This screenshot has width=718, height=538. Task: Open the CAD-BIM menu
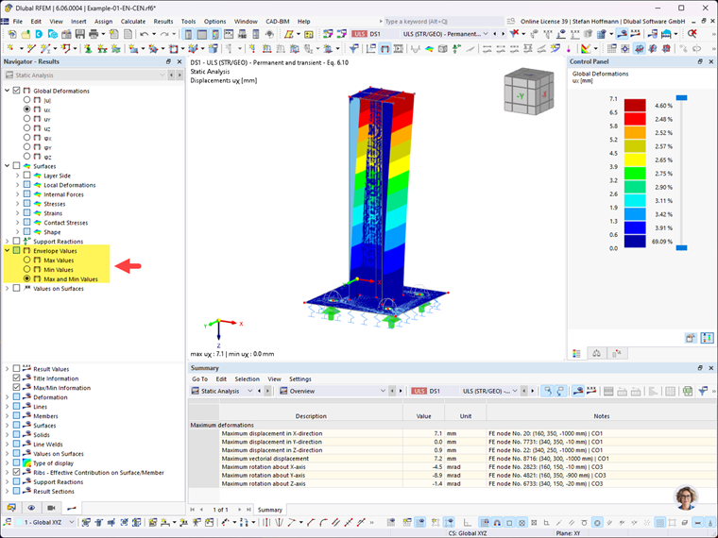pos(278,21)
